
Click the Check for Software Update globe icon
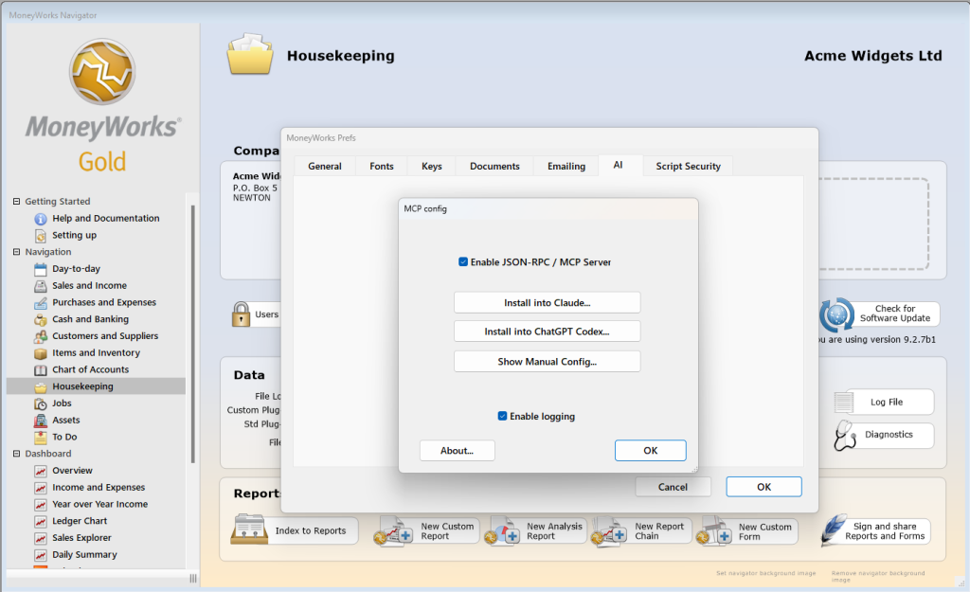(837, 314)
